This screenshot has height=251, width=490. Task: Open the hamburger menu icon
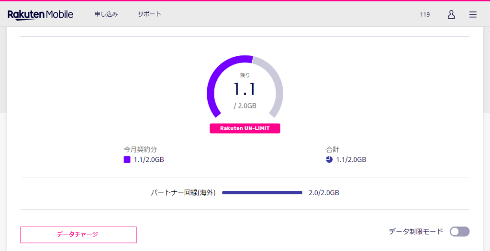pos(473,15)
